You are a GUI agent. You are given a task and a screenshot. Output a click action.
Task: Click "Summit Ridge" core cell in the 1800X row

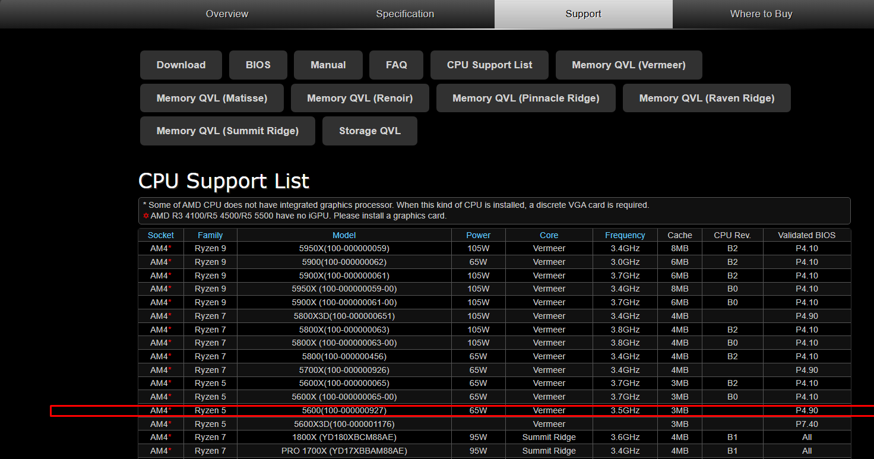click(549, 437)
